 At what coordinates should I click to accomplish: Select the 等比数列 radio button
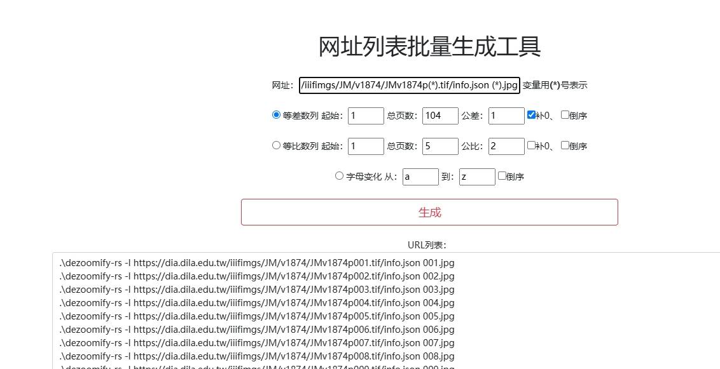point(276,145)
